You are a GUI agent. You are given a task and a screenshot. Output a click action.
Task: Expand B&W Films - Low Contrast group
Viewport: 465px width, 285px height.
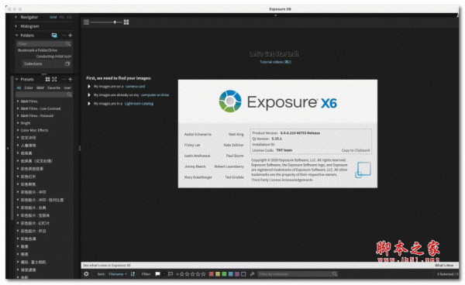[18, 108]
